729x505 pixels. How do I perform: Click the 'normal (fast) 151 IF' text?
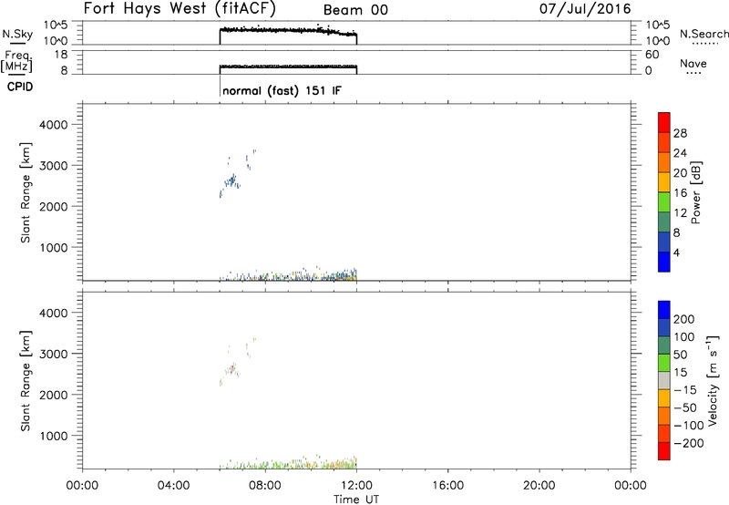click(282, 90)
